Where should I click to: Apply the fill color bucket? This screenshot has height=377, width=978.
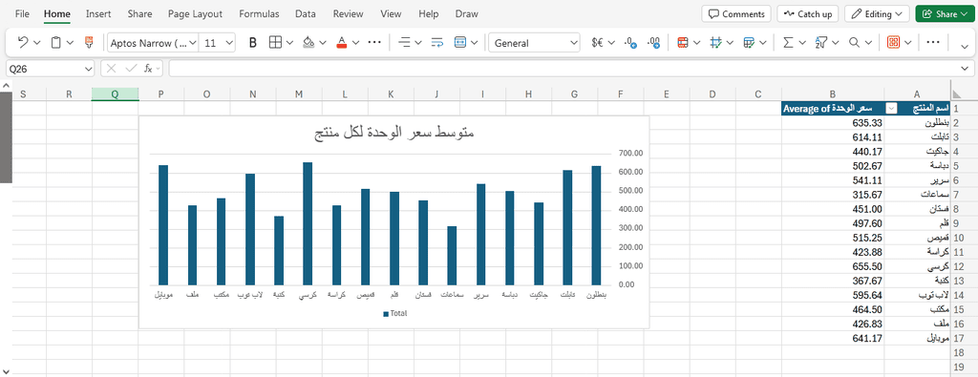tap(308, 42)
